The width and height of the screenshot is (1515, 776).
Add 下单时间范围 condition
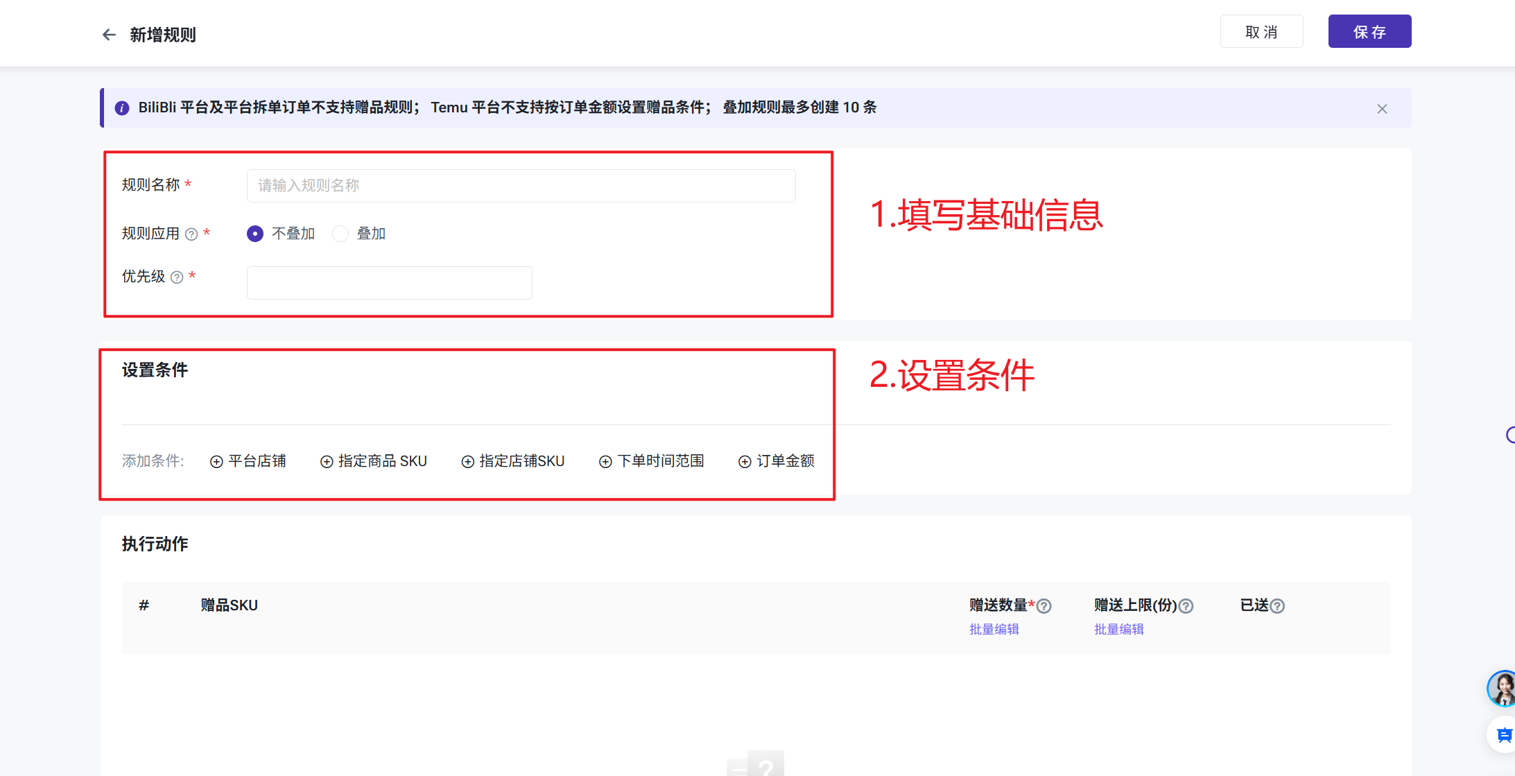click(652, 461)
